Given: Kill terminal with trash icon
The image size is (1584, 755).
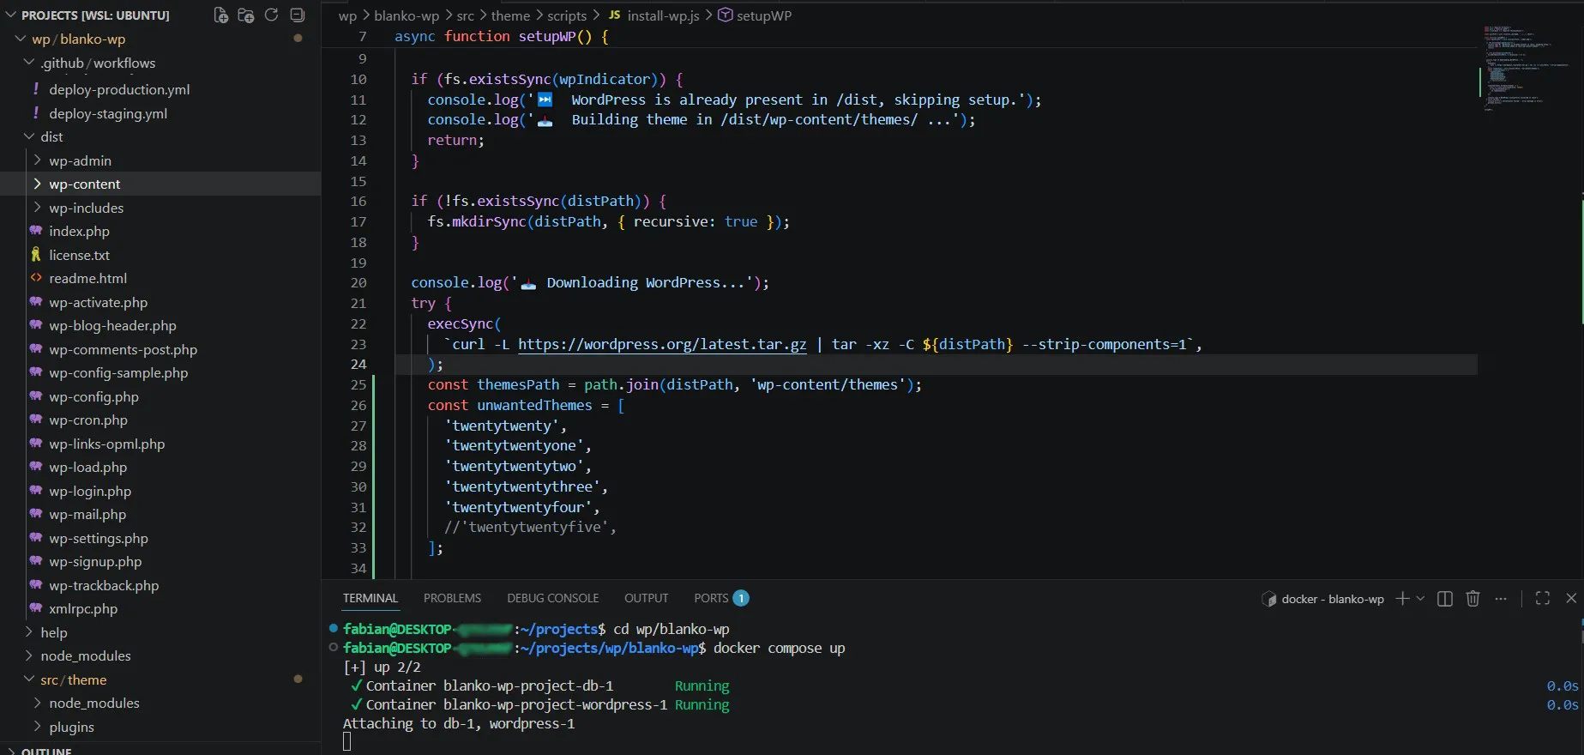Looking at the screenshot, I should pos(1473,599).
